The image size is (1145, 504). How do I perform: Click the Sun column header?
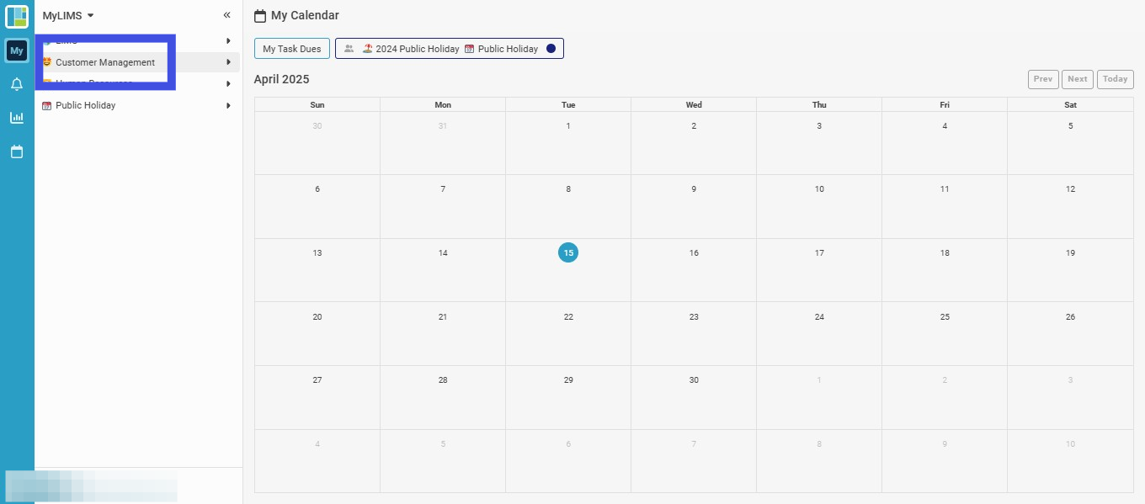click(x=317, y=105)
